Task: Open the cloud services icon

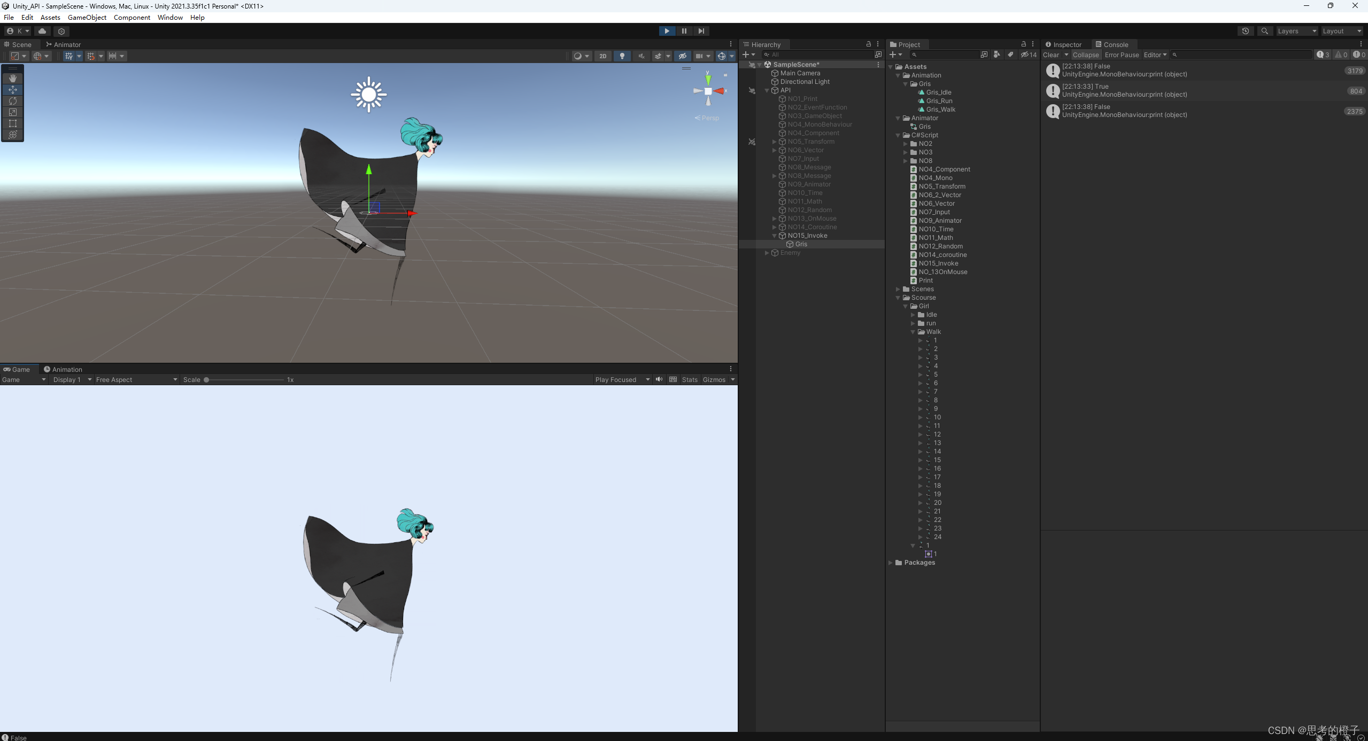Action: tap(42, 31)
